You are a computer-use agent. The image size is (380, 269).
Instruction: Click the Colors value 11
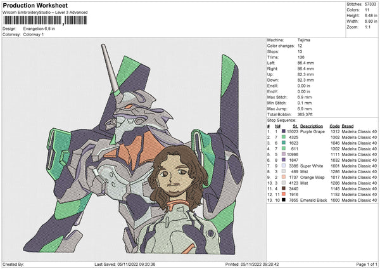pyautogui.click(x=367, y=10)
